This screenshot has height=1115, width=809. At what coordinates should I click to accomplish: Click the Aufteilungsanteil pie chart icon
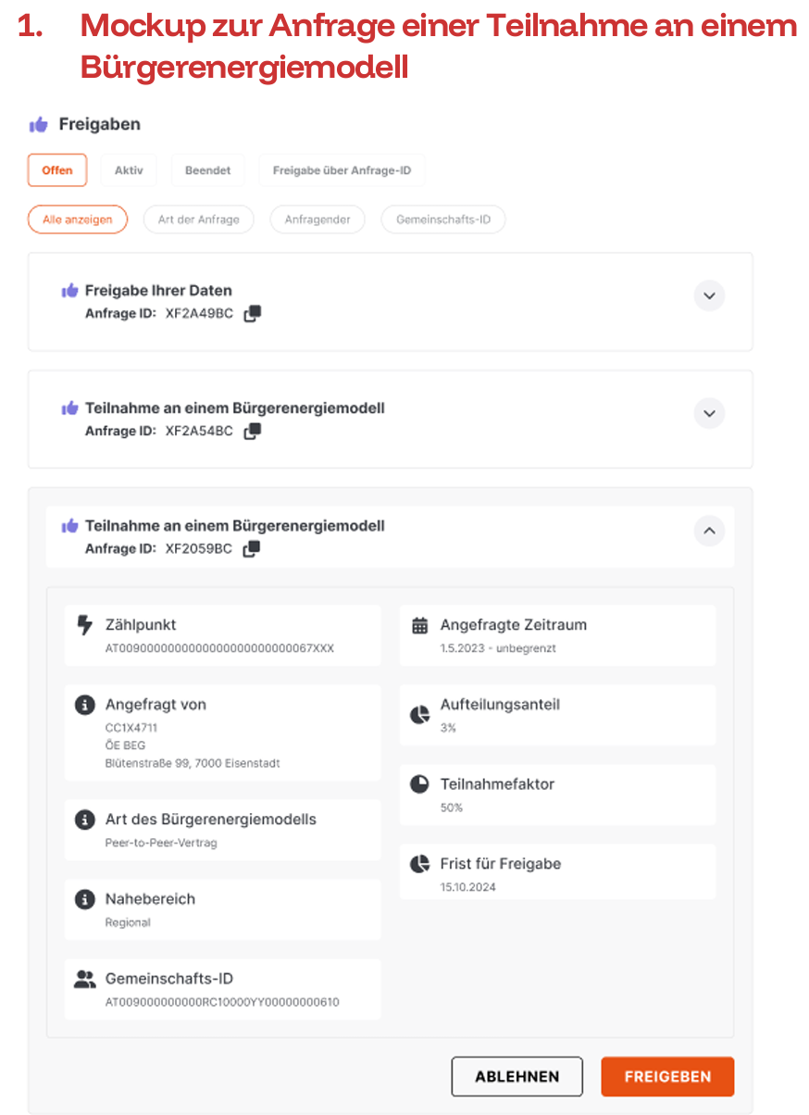point(419,714)
